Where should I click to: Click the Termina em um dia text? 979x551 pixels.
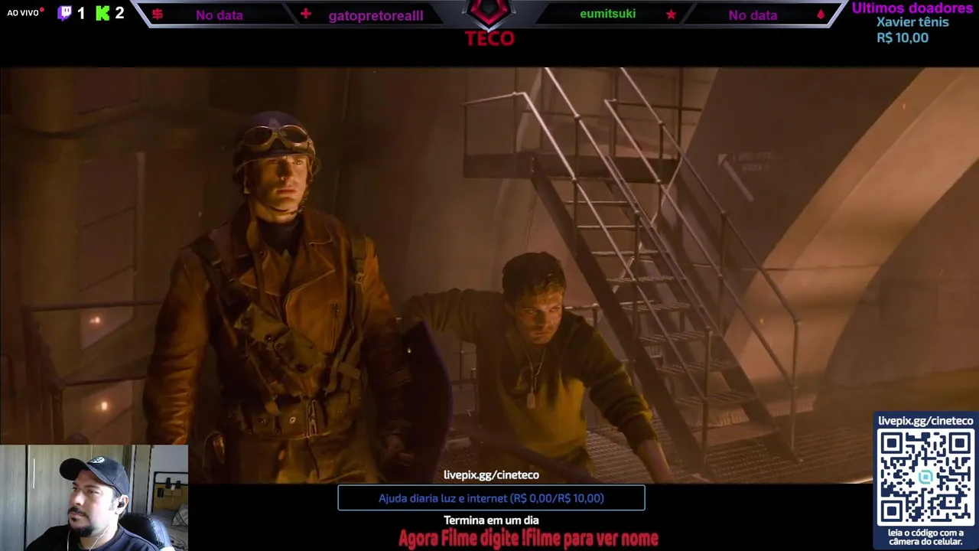point(491,520)
